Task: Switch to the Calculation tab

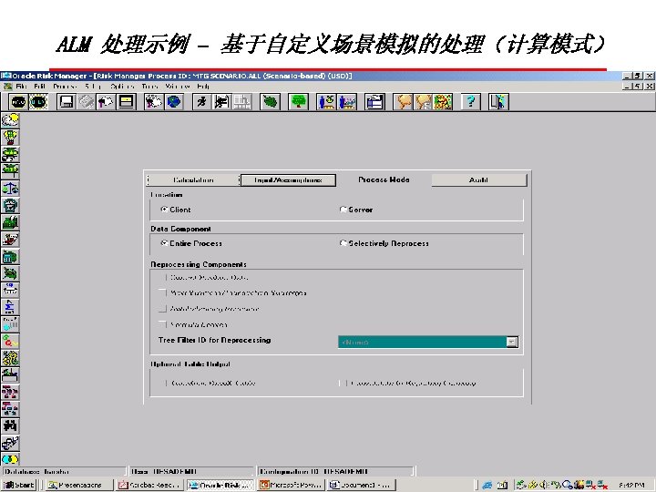Action: pyautogui.click(x=193, y=179)
